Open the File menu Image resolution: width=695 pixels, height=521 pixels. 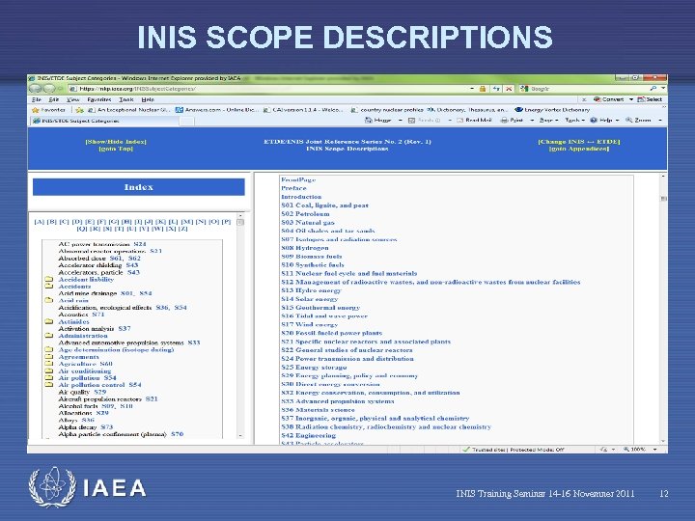(x=37, y=99)
